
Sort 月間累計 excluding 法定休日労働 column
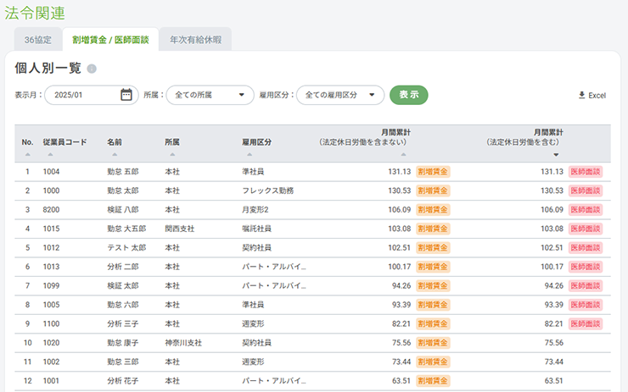click(403, 154)
